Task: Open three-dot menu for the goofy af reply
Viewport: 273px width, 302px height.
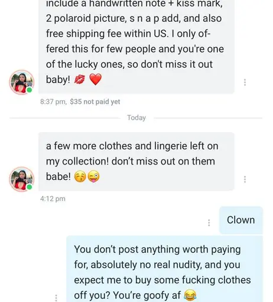Action: tap(56, 298)
